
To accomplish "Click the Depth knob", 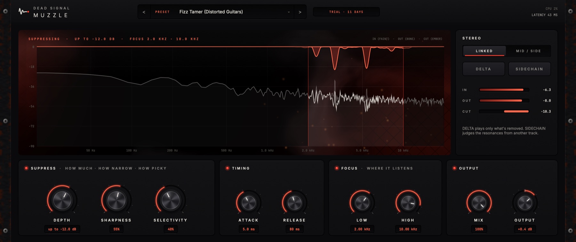I will coord(62,200).
